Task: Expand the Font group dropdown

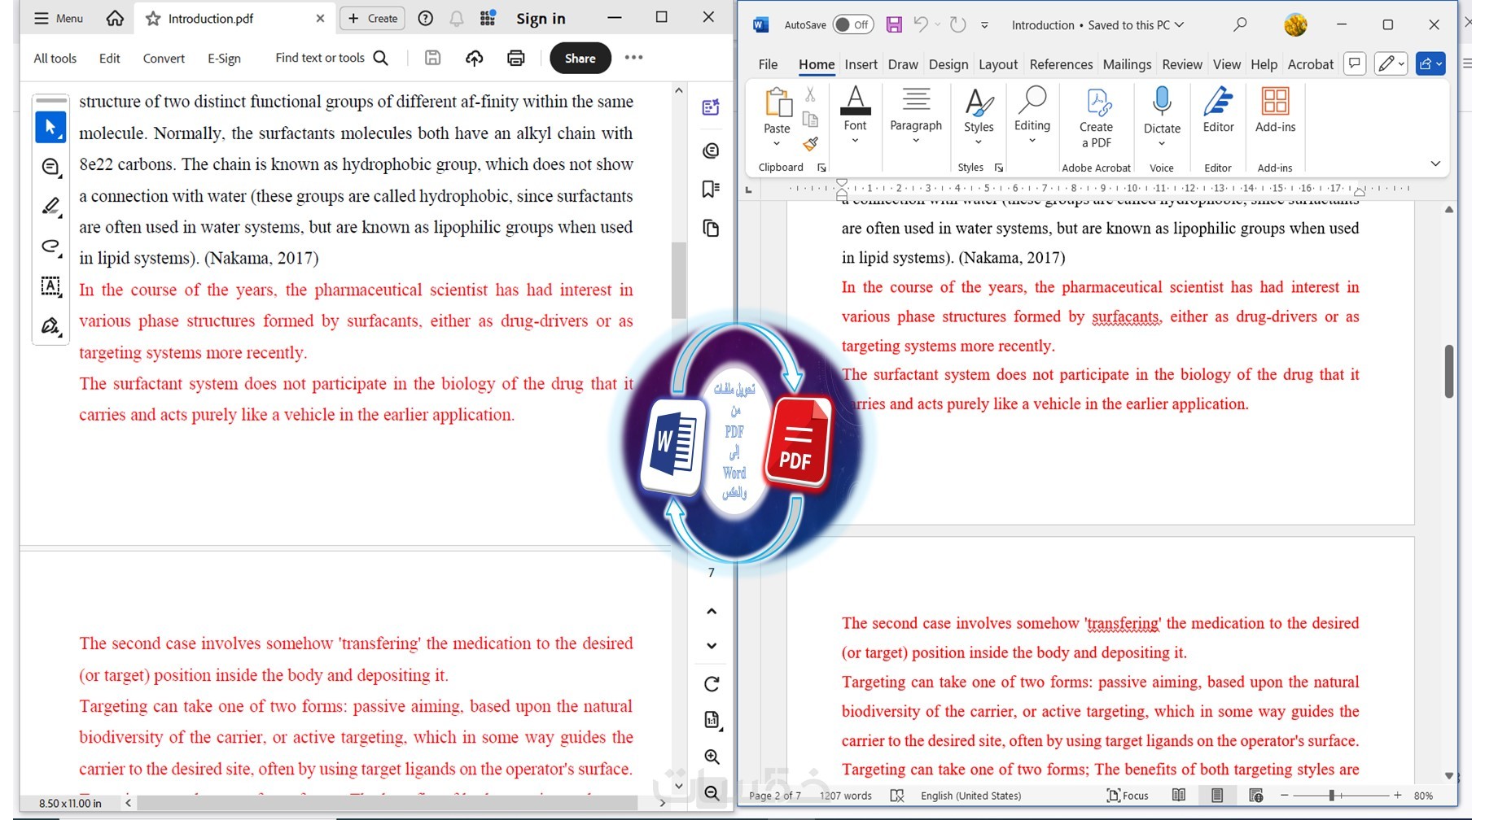Action: [x=855, y=141]
